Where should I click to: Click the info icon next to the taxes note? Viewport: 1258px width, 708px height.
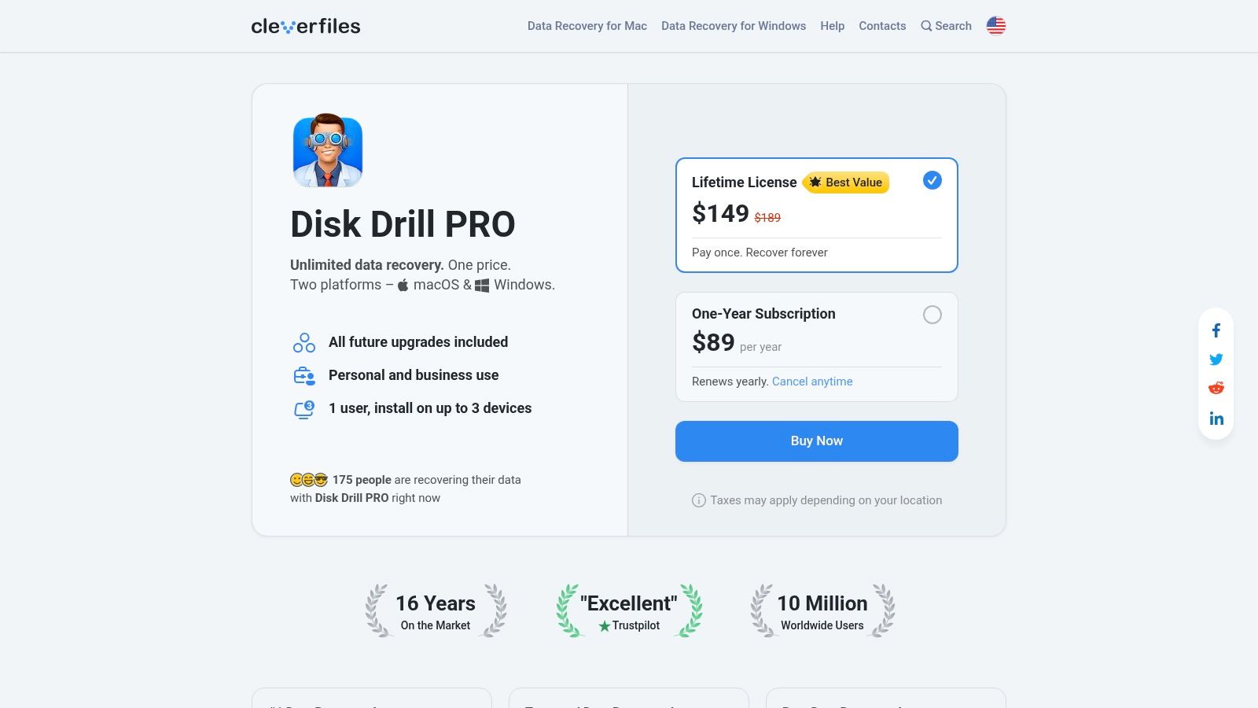(698, 500)
